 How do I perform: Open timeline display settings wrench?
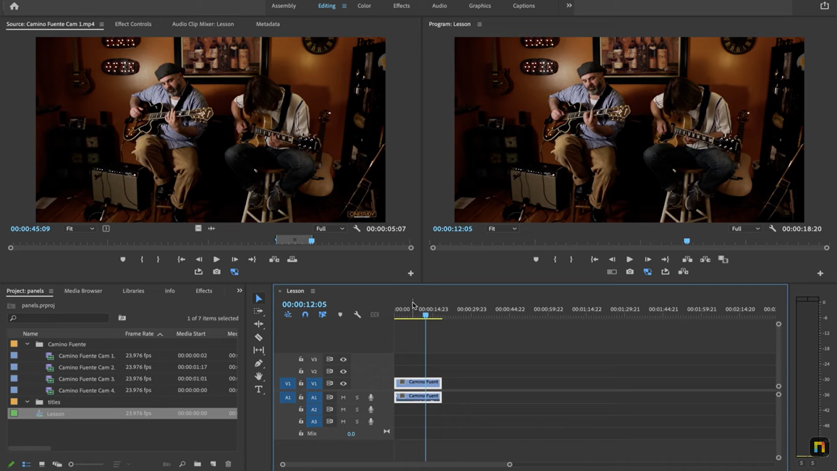click(357, 315)
